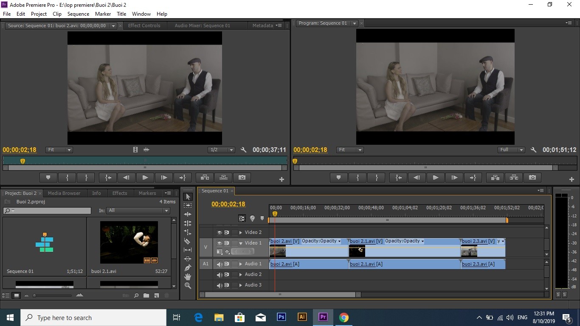Play the Program monitor sequence
The height and width of the screenshot is (326, 580).
coord(435,177)
